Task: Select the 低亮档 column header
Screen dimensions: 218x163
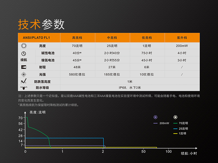Action: tap(147, 38)
